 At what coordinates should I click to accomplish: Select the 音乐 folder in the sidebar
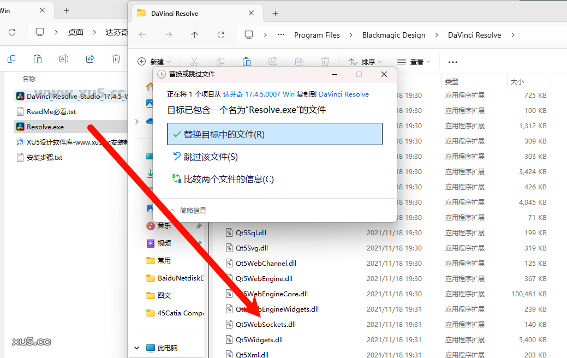coord(164,225)
